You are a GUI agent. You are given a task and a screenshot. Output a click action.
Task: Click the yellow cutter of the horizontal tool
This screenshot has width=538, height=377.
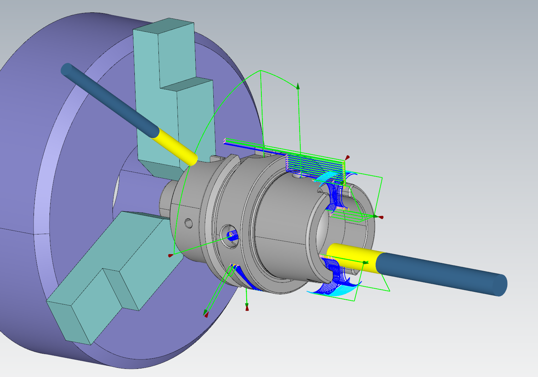[354, 258]
